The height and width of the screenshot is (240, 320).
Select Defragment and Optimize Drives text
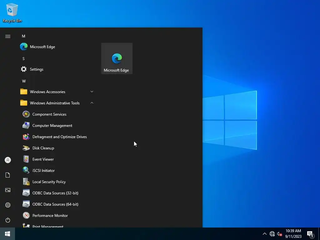60,137
